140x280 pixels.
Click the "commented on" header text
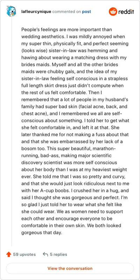click(x=66, y=12)
